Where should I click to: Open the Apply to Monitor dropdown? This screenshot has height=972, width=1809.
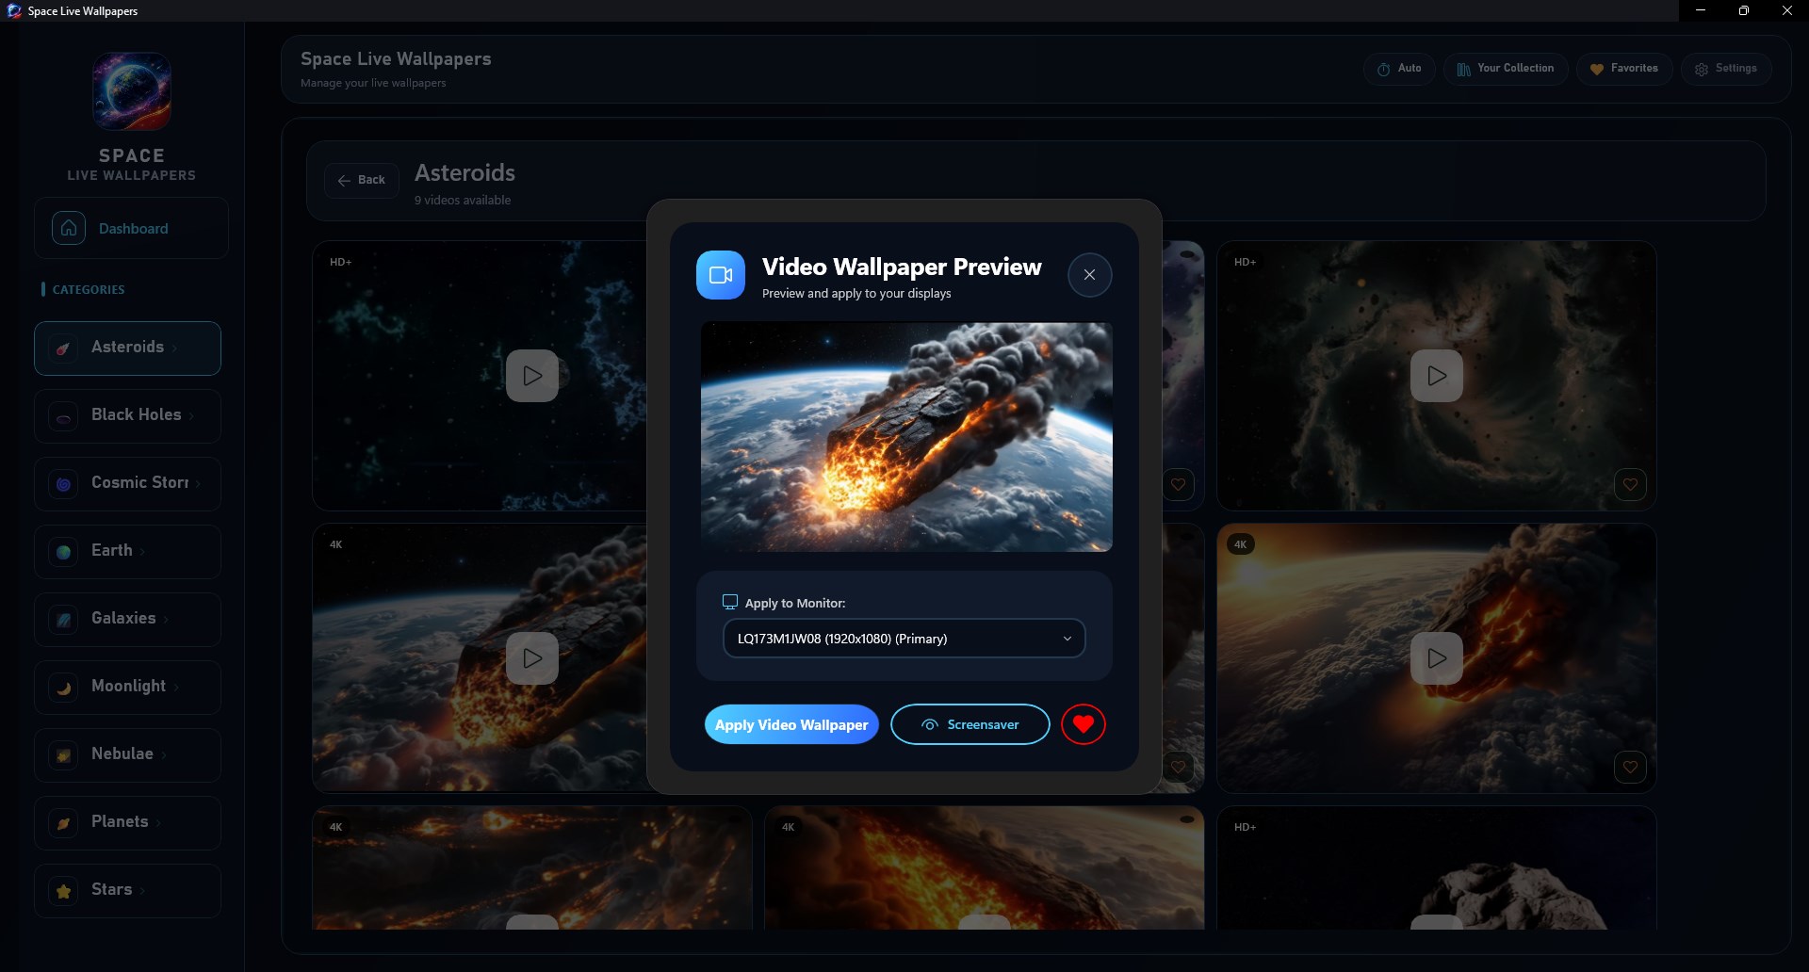[x=904, y=639]
